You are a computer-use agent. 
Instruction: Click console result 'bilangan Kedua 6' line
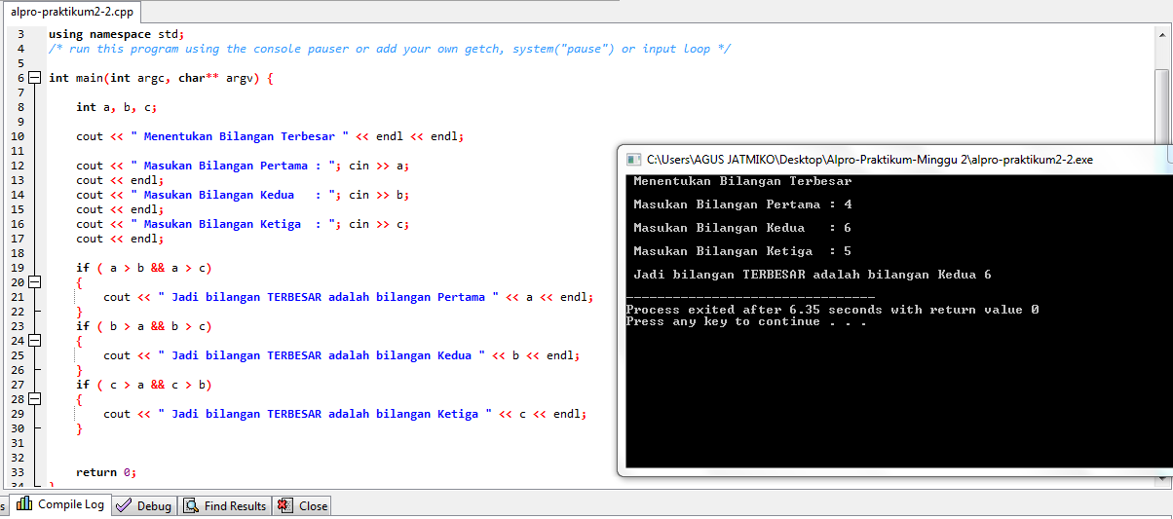813,275
